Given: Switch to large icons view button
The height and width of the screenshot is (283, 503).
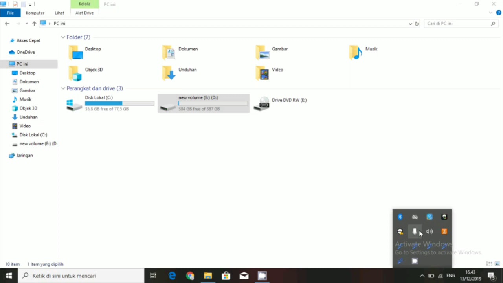Looking at the screenshot, I should click(x=497, y=264).
